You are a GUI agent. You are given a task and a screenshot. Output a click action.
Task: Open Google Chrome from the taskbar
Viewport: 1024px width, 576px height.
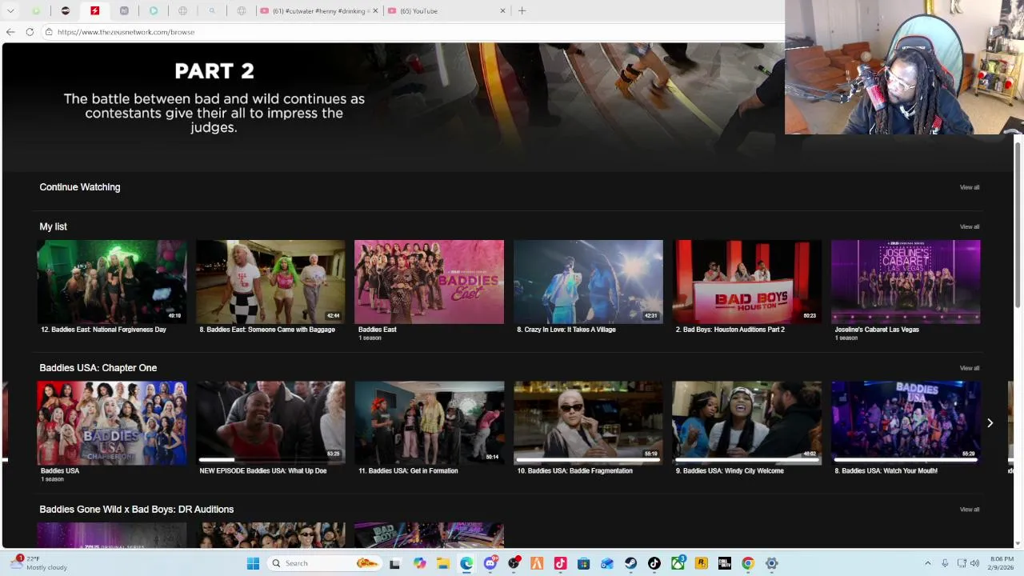[x=748, y=563]
